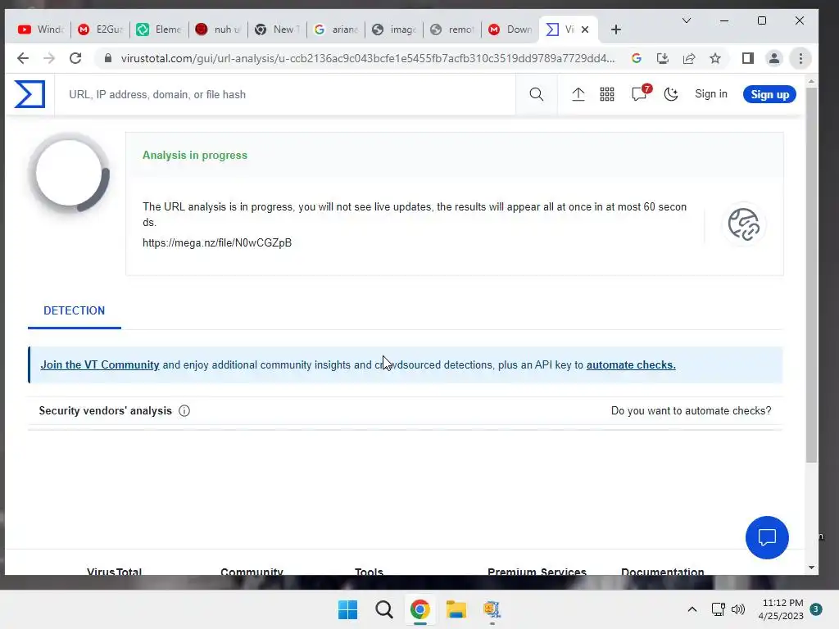The height and width of the screenshot is (629, 839).
Task: Click info icon beside Security vendors' analysis
Action: (x=184, y=411)
